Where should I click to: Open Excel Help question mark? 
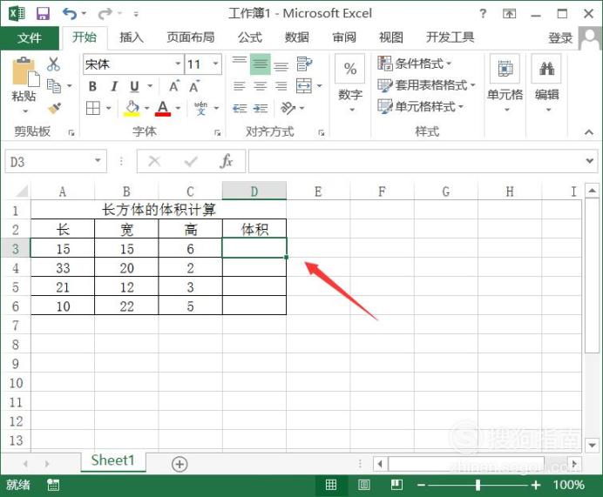[x=483, y=14]
